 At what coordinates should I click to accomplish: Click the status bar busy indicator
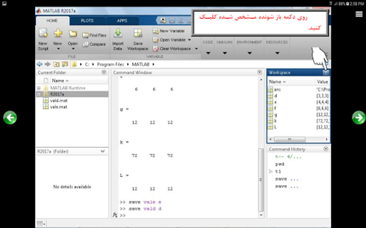41,223
